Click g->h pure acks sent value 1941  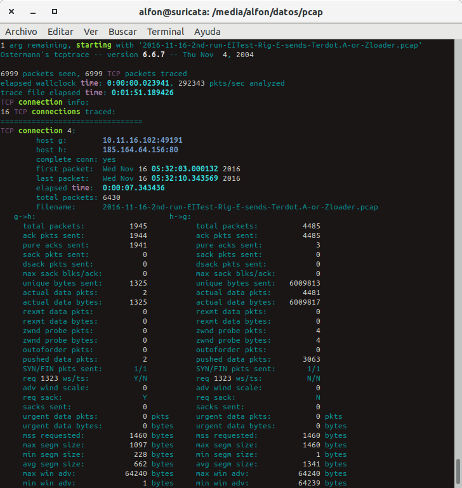(138, 245)
